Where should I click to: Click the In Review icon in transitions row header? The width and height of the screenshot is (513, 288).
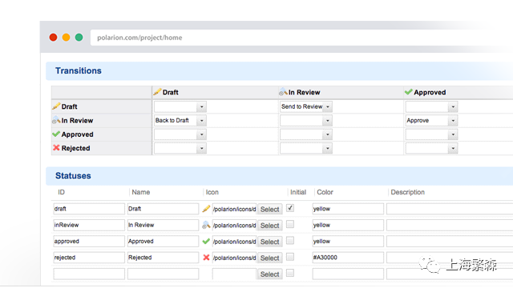coord(56,120)
